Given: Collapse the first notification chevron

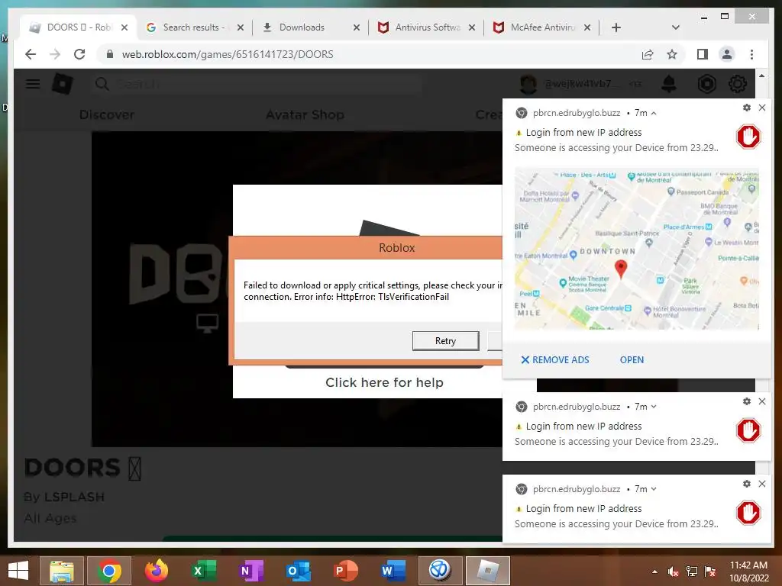Looking at the screenshot, I should point(654,113).
